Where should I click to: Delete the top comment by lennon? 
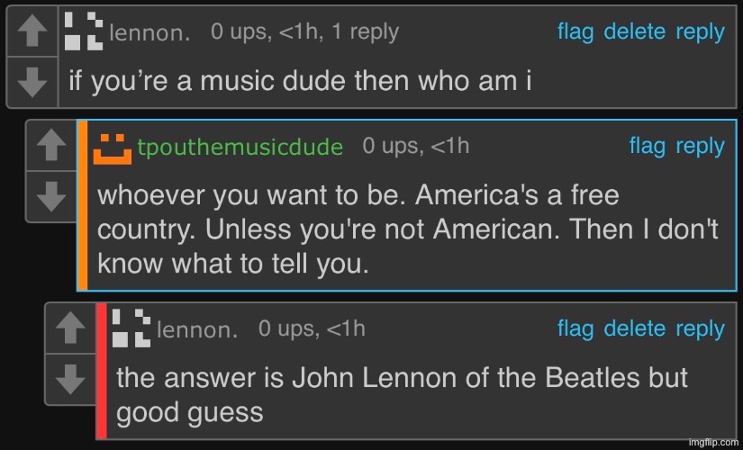(x=634, y=31)
